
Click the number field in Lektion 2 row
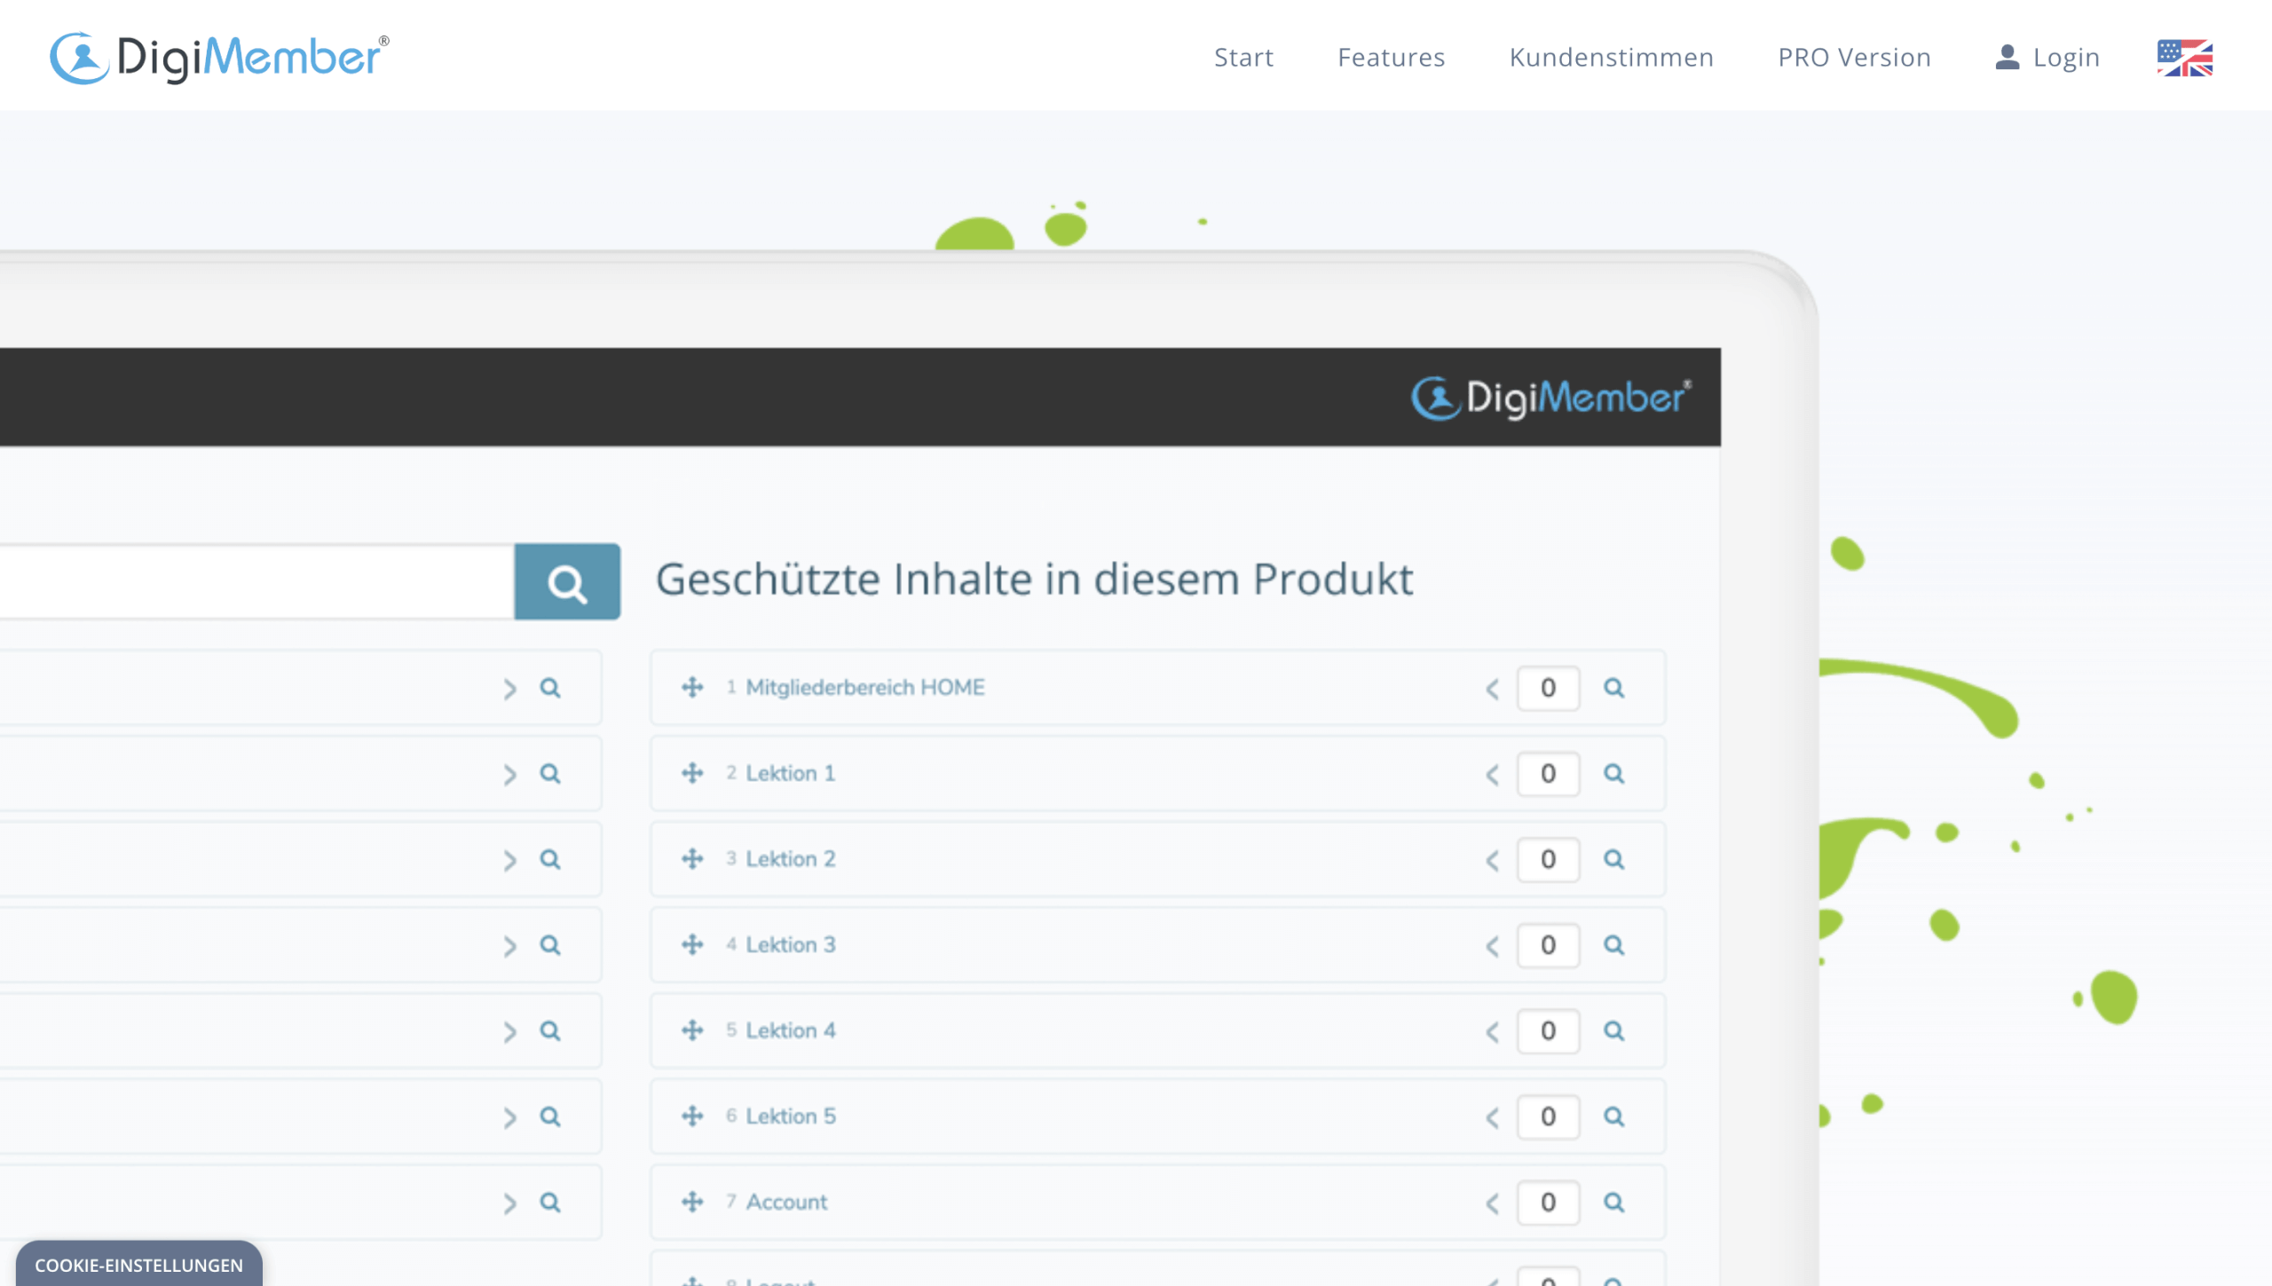(1548, 860)
